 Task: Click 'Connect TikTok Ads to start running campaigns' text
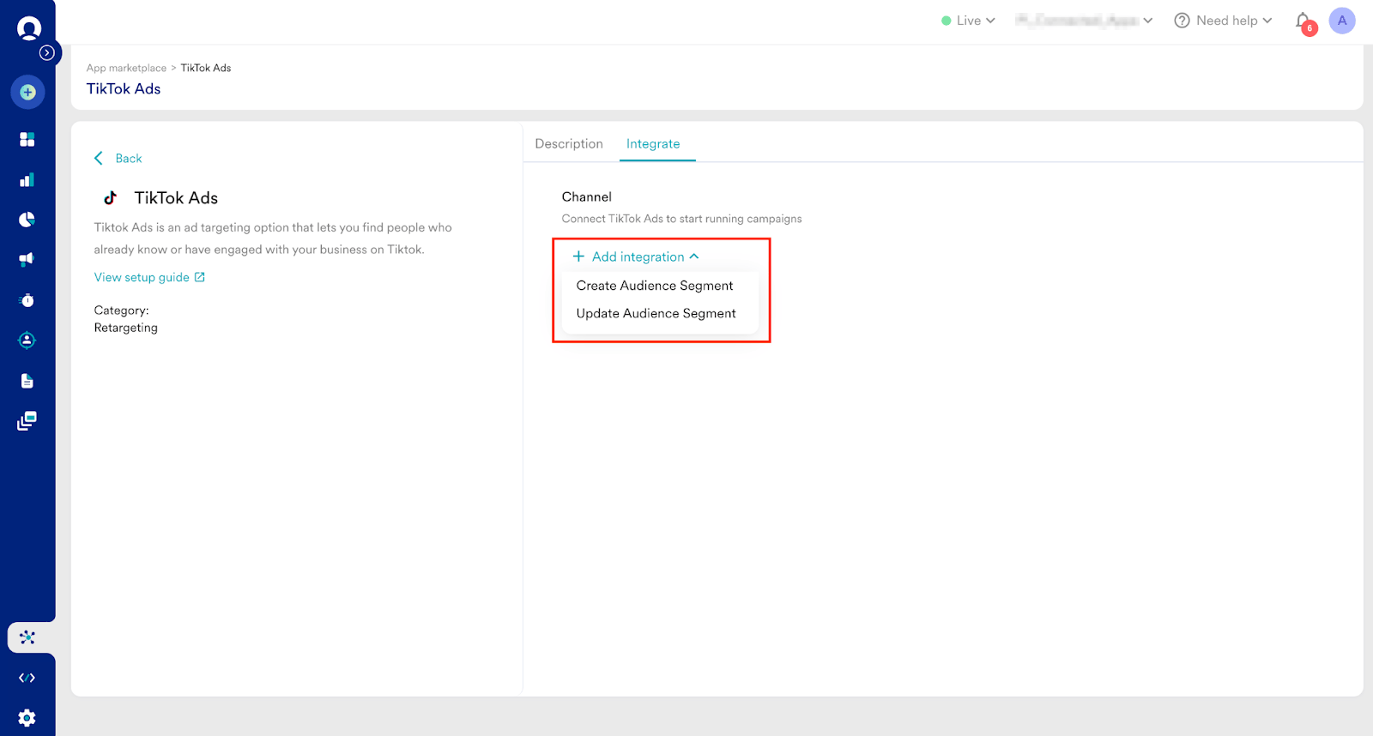[682, 219]
